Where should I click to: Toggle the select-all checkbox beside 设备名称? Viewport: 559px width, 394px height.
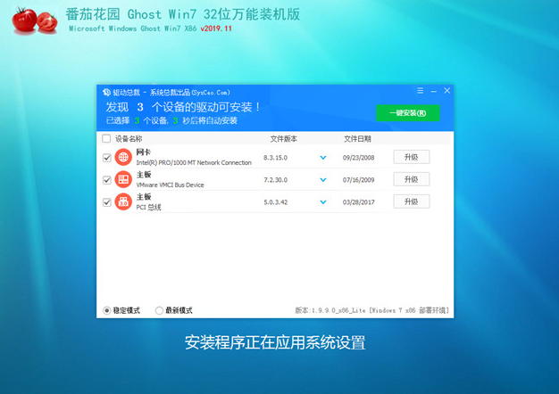106,138
